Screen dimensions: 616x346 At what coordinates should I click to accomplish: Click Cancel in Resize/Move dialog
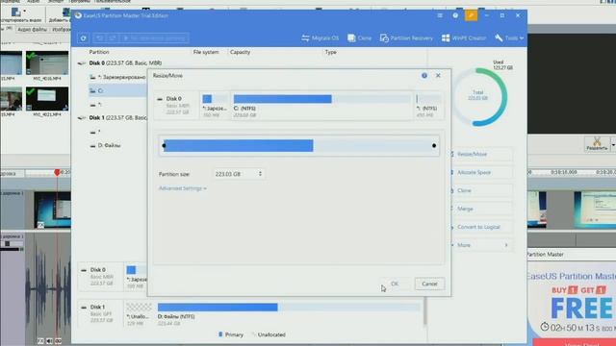[429, 284]
